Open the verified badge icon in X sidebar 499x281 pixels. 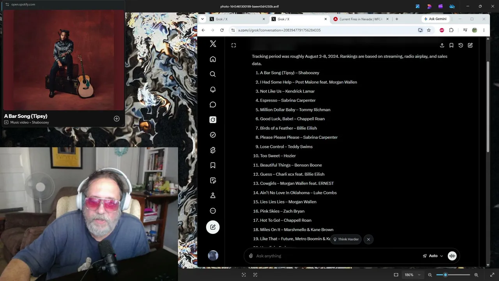coord(213,135)
